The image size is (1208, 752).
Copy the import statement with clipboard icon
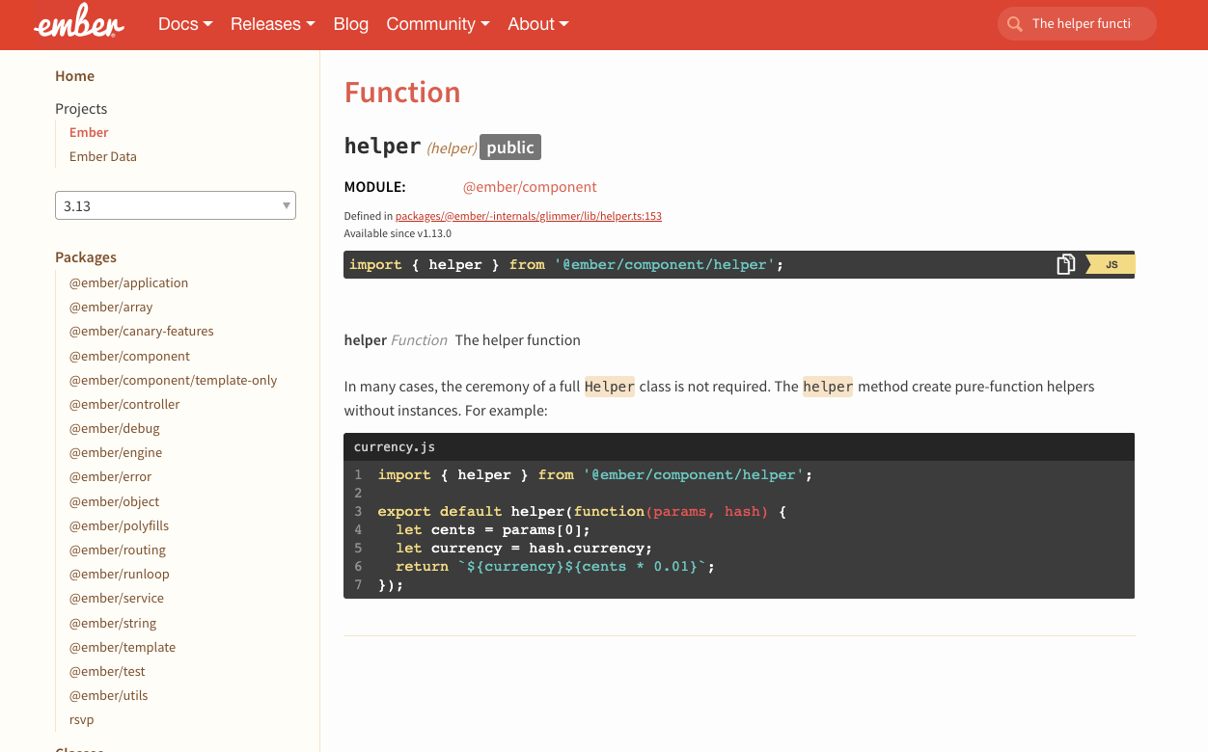pyautogui.click(x=1065, y=264)
